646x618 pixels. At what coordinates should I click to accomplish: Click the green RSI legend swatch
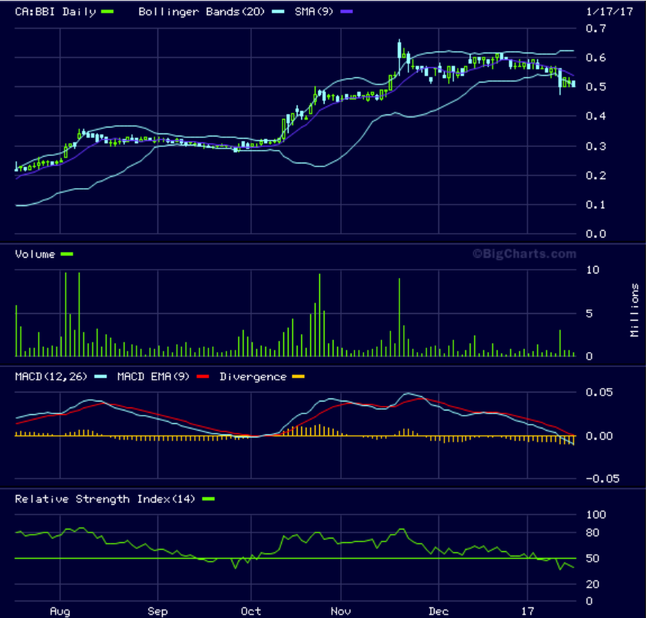pyautogui.click(x=208, y=499)
